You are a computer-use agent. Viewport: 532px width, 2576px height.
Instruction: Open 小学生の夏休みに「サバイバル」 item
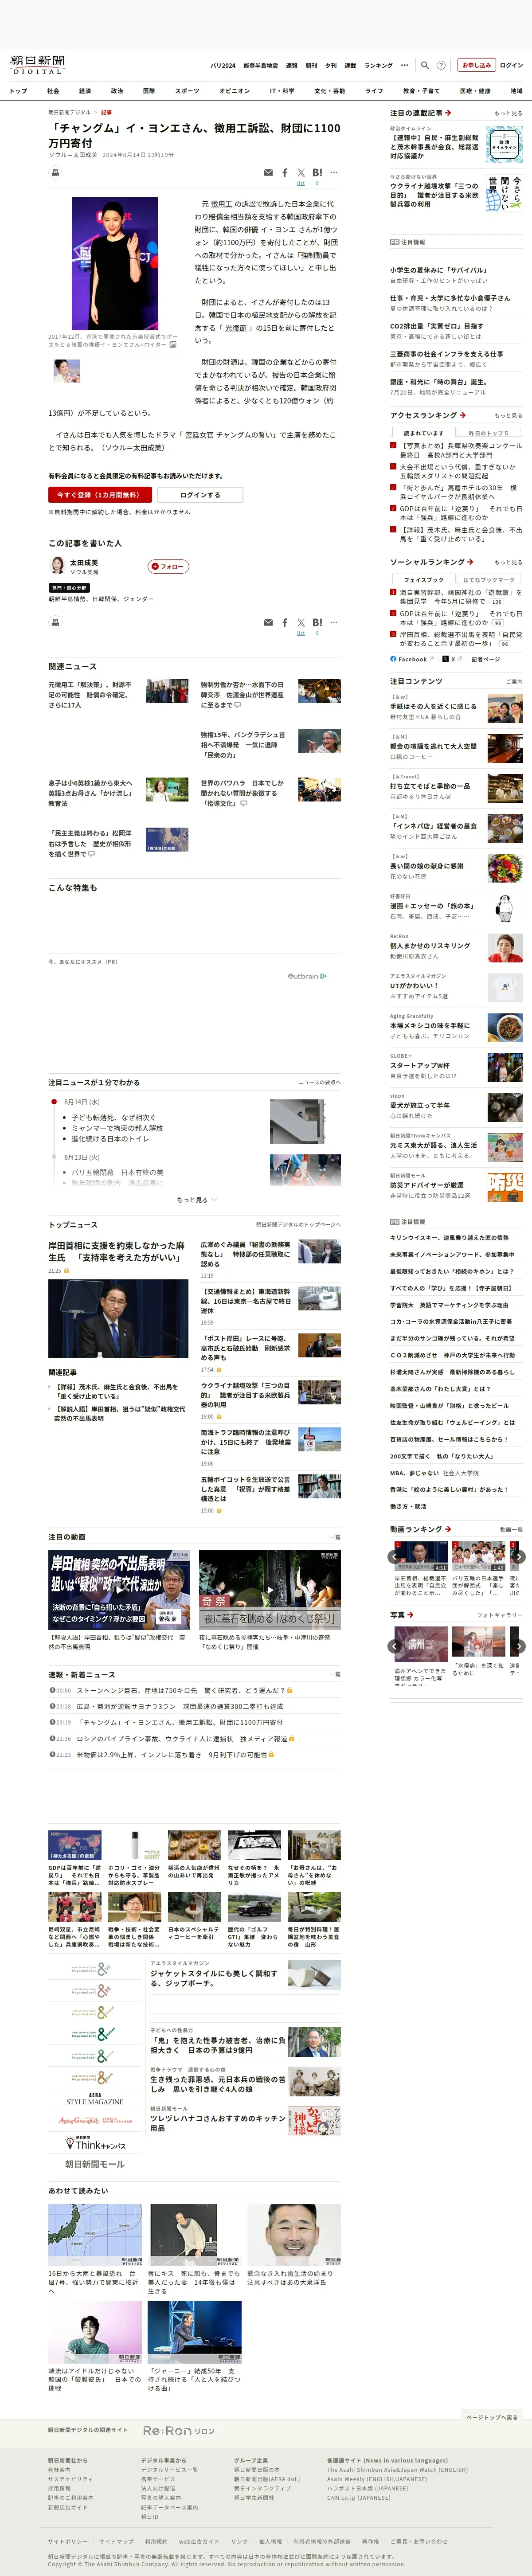click(x=438, y=270)
